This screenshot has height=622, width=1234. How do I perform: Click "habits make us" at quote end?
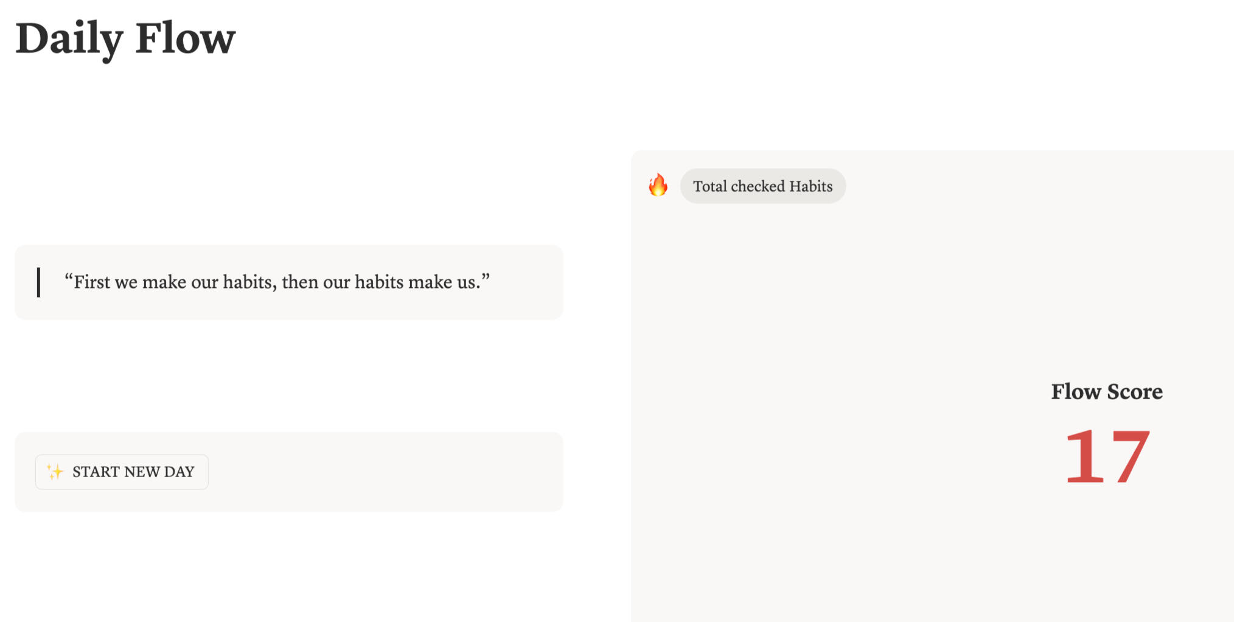coord(422,282)
